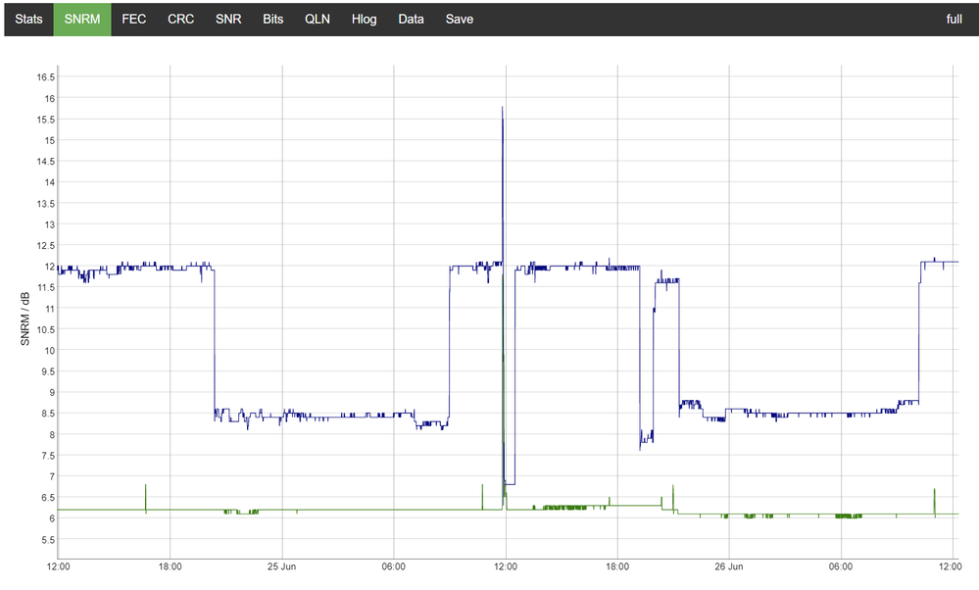The width and height of the screenshot is (979, 590).
Task: Select the active SNRM tab
Action: pyautogui.click(x=82, y=19)
